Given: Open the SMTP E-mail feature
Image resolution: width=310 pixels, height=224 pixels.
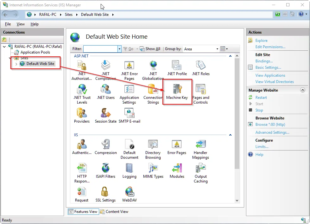Looking at the screenshot, I should click(x=129, y=116).
